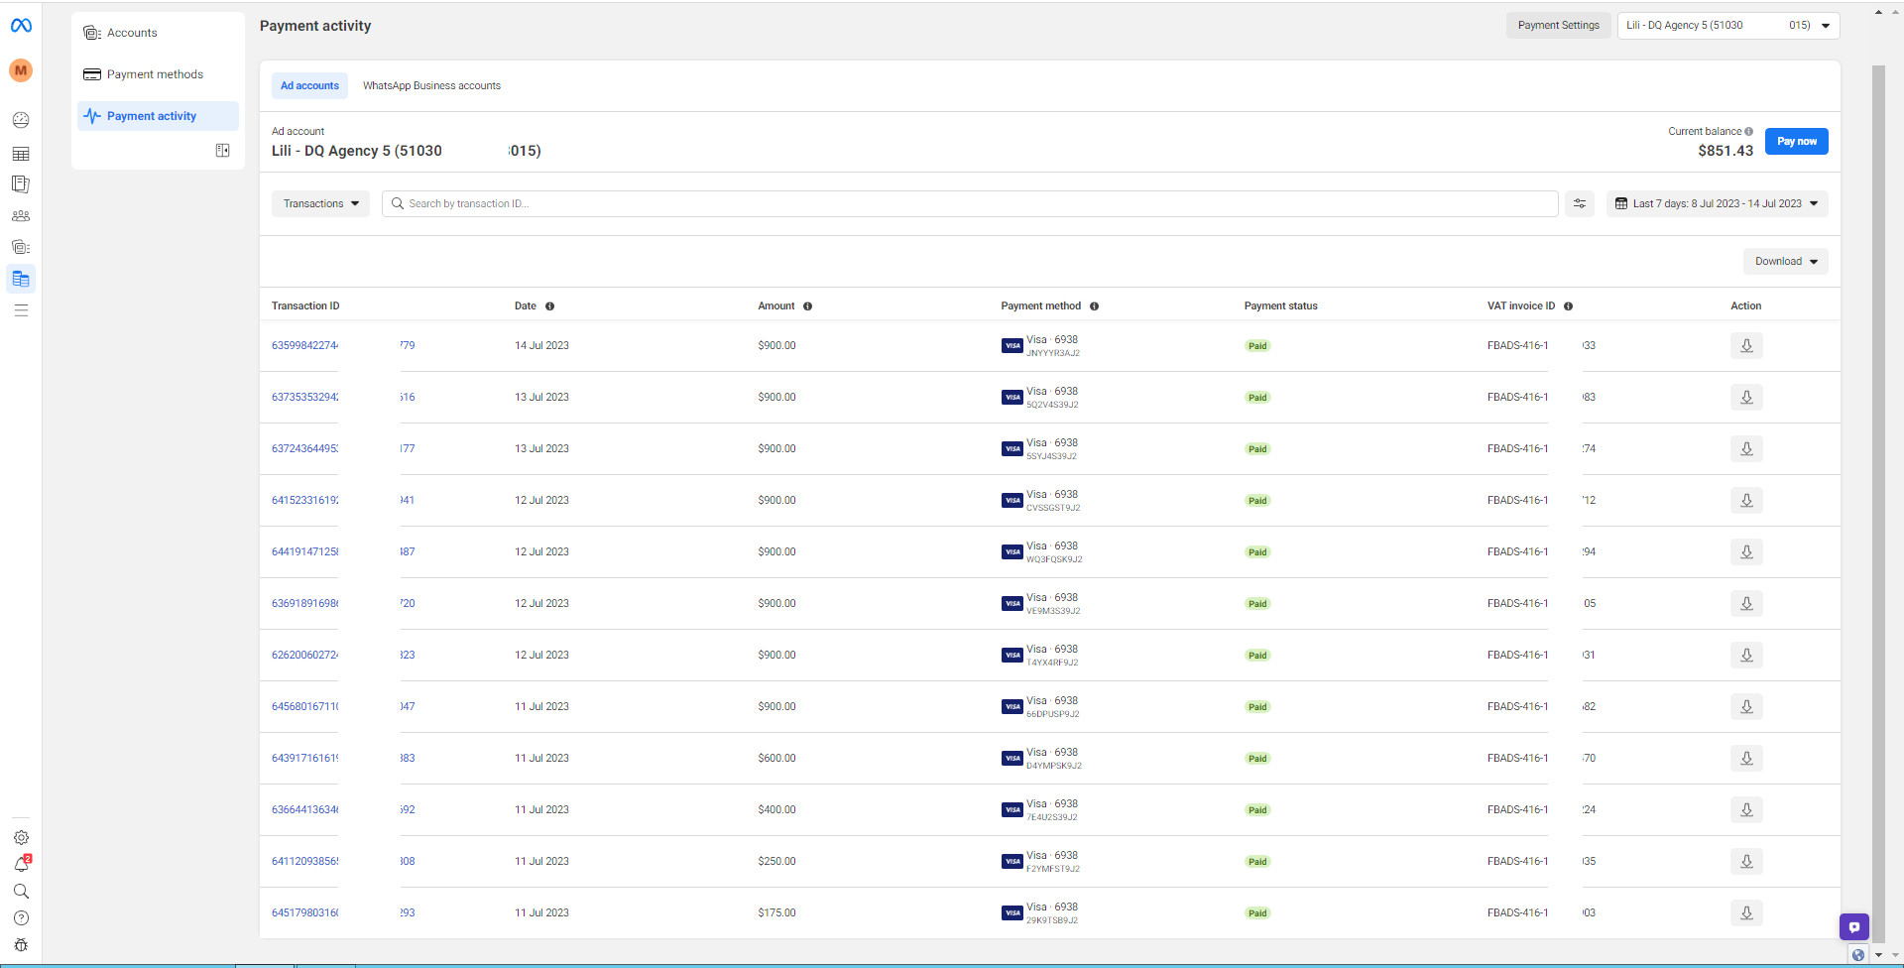This screenshot has width=1904, height=968.
Task: Open the Last 7 days date range picker
Action: click(x=1717, y=203)
